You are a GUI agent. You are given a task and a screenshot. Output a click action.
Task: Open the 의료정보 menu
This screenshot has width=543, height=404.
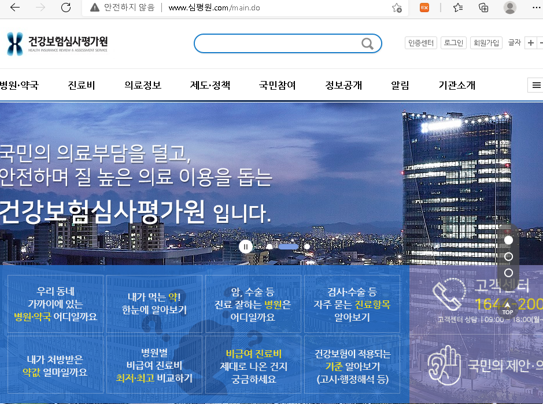[x=143, y=85]
